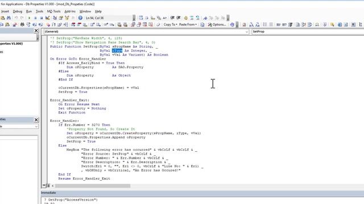The image size is (364, 204).
Task: Click 'Dim oProperty As DAO.Property' line
Action: [105, 67]
